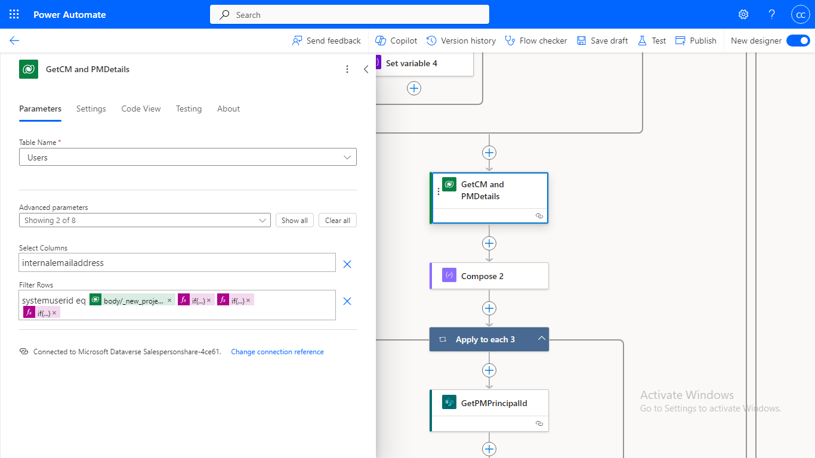The width and height of the screenshot is (815, 458).
Task: Collapse the Apply to each 3 loop
Action: coord(542,339)
